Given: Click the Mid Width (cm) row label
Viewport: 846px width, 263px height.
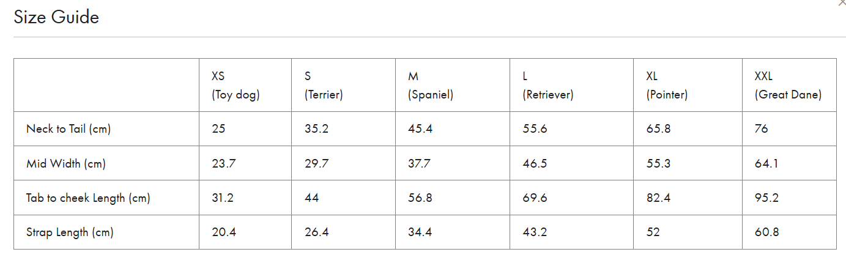Looking at the screenshot, I should point(66,163).
